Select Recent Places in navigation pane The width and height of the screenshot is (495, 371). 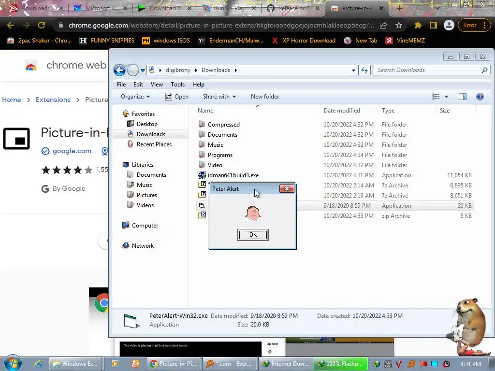pos(154,144)
